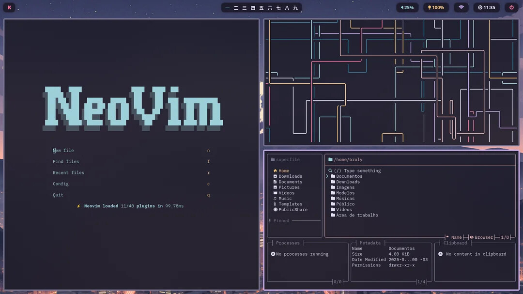Toggle the Browser eye preview indicator
This screenshot has height=294, width=523.
(x=471, y=237)
